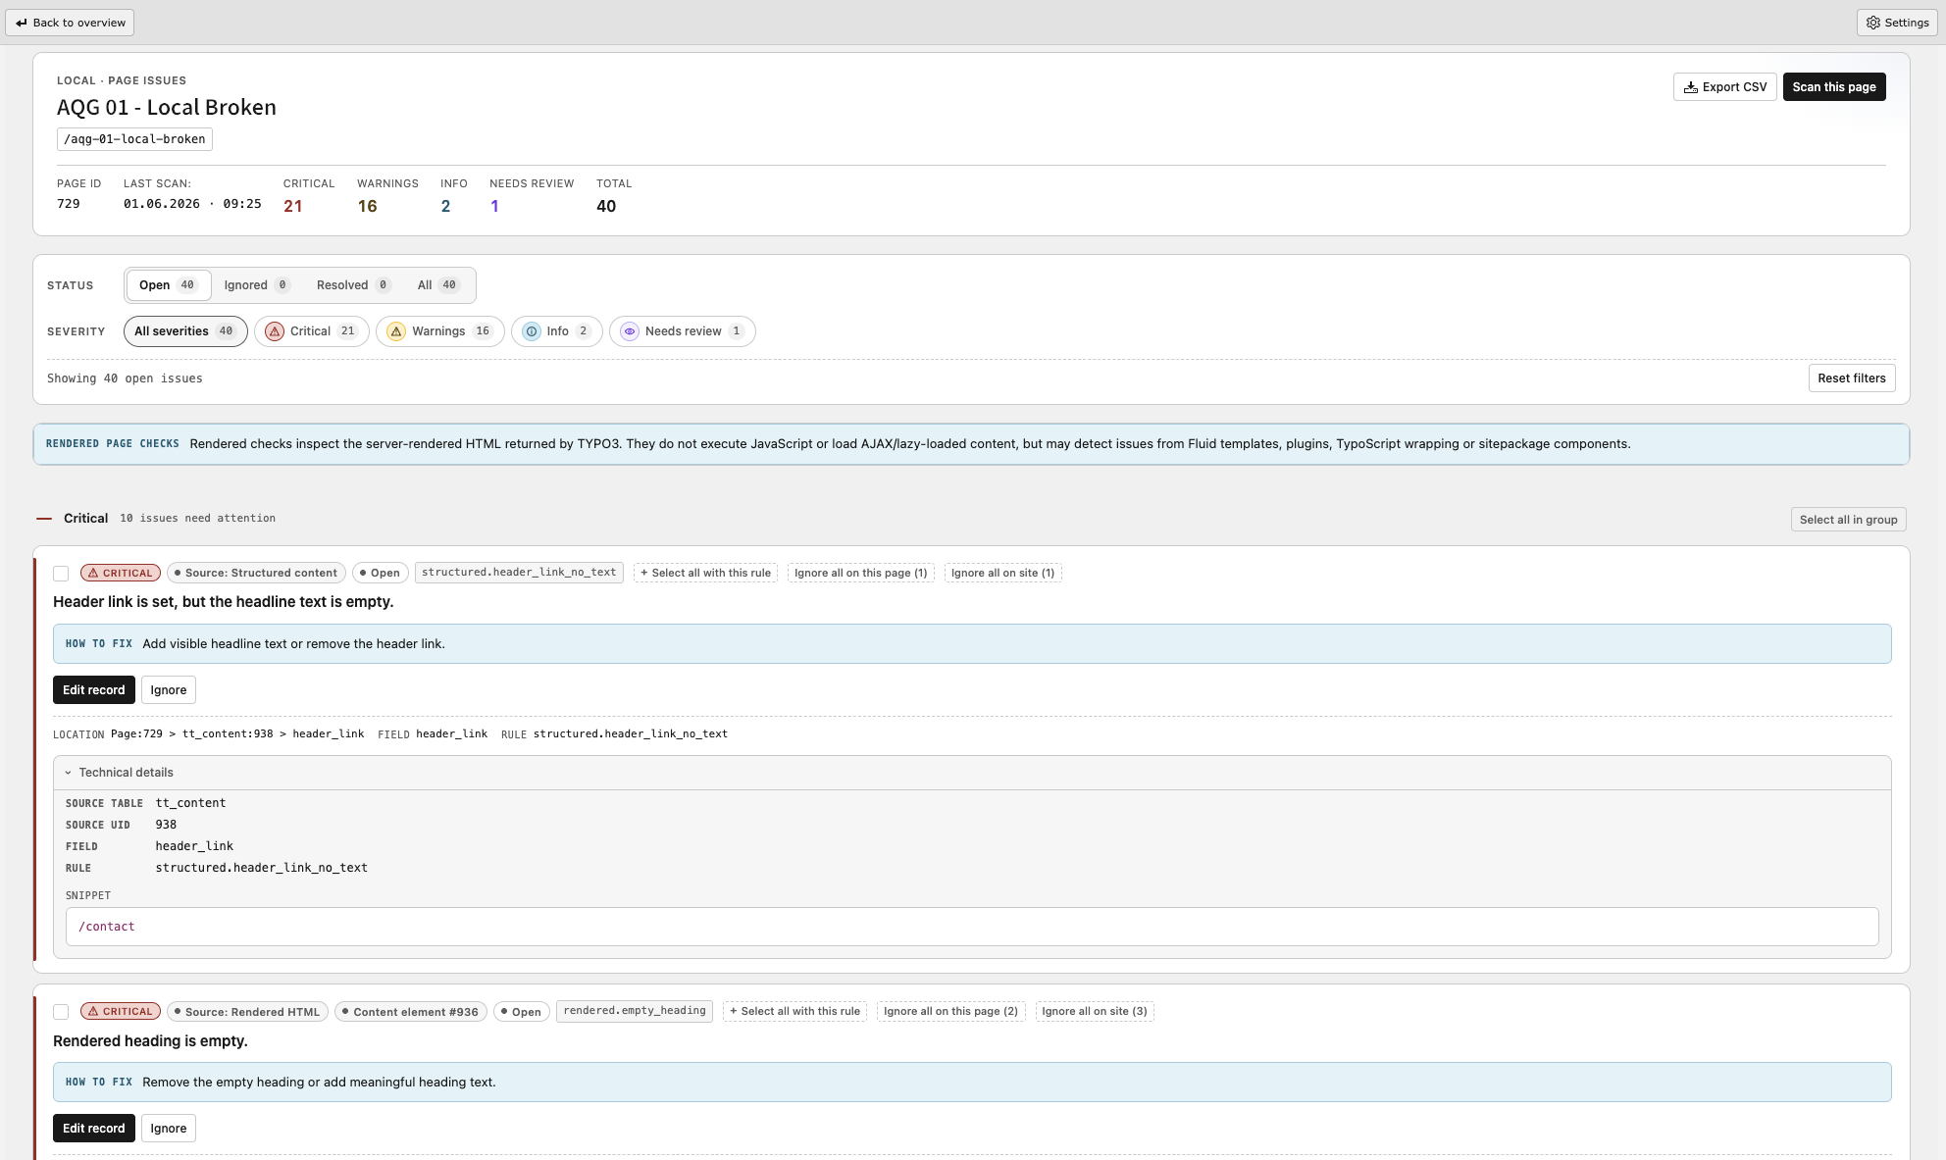Click the download icon in Export CSV
1946x1160 pixels.
(1691, 87)
